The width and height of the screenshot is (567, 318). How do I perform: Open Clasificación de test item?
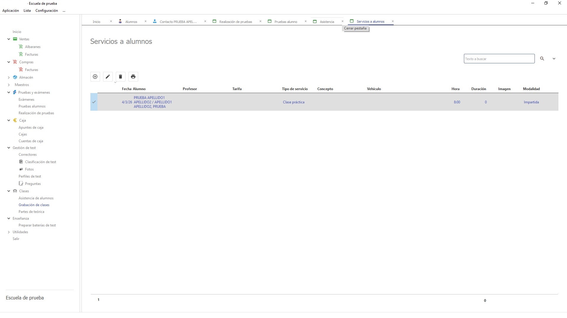click(40, 162)
